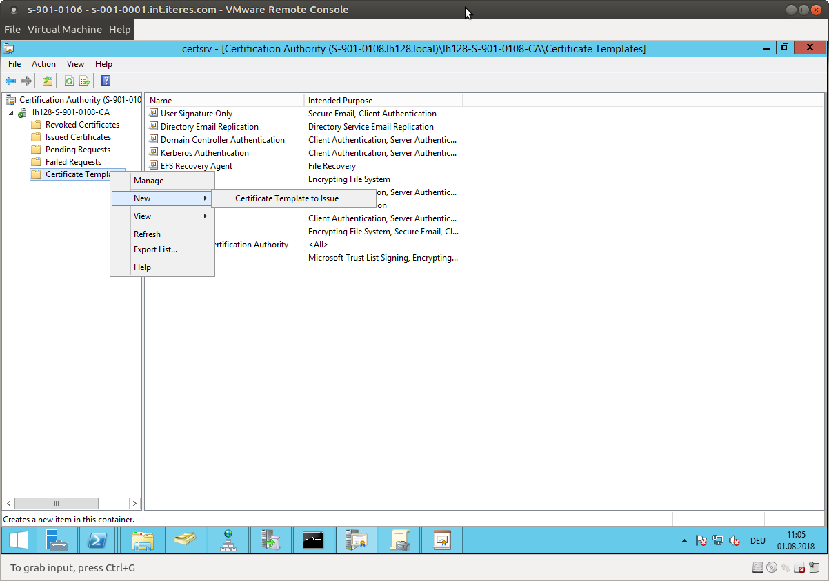Open the Command Prompt taskbar icon
This screenshot has height=581, width=829.
pyautogui.click(x=313, y=541)
